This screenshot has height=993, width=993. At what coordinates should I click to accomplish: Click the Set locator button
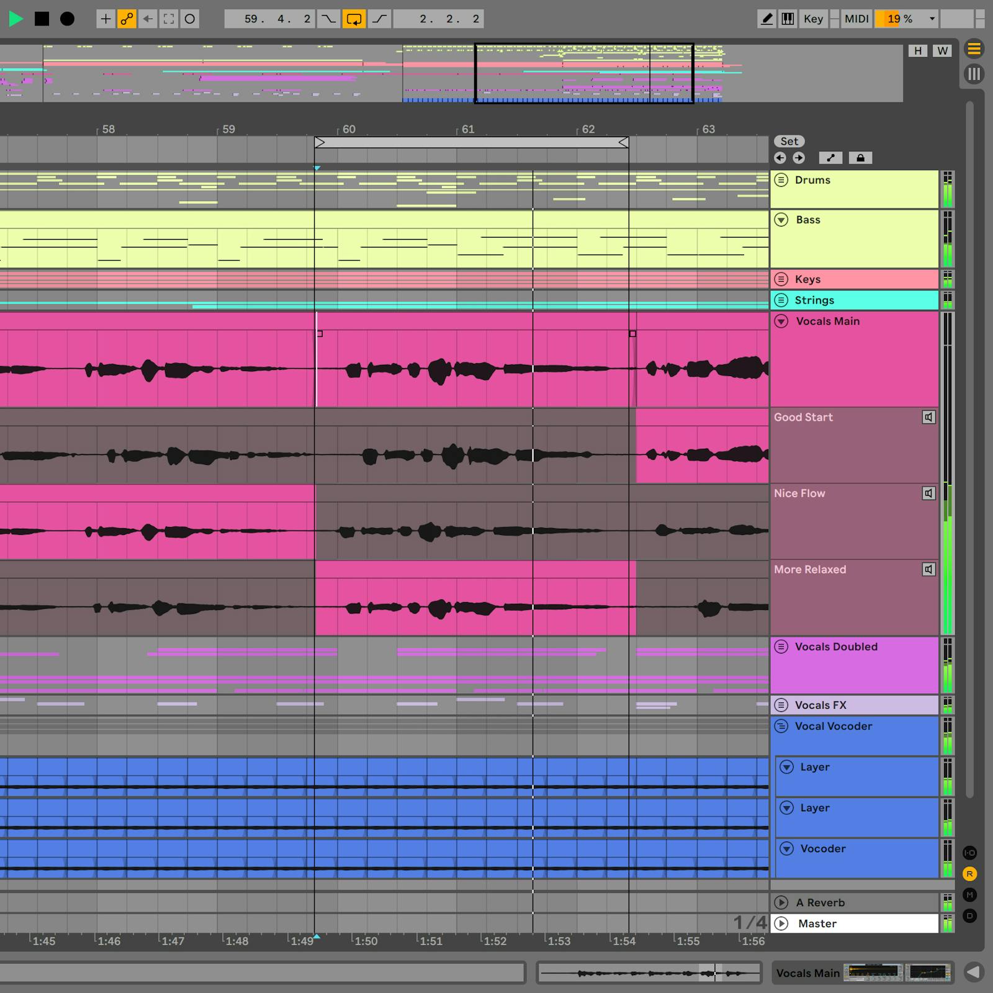coord(789,141)
